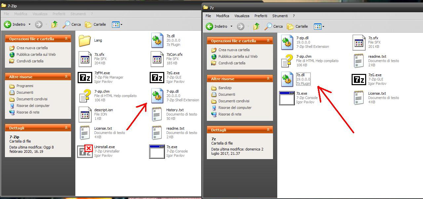Select readme.txt icon in 7z window

pyautogui.click(x=359, y=61)
